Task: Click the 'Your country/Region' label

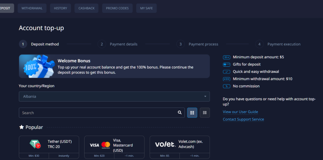Action: [37, 86]
